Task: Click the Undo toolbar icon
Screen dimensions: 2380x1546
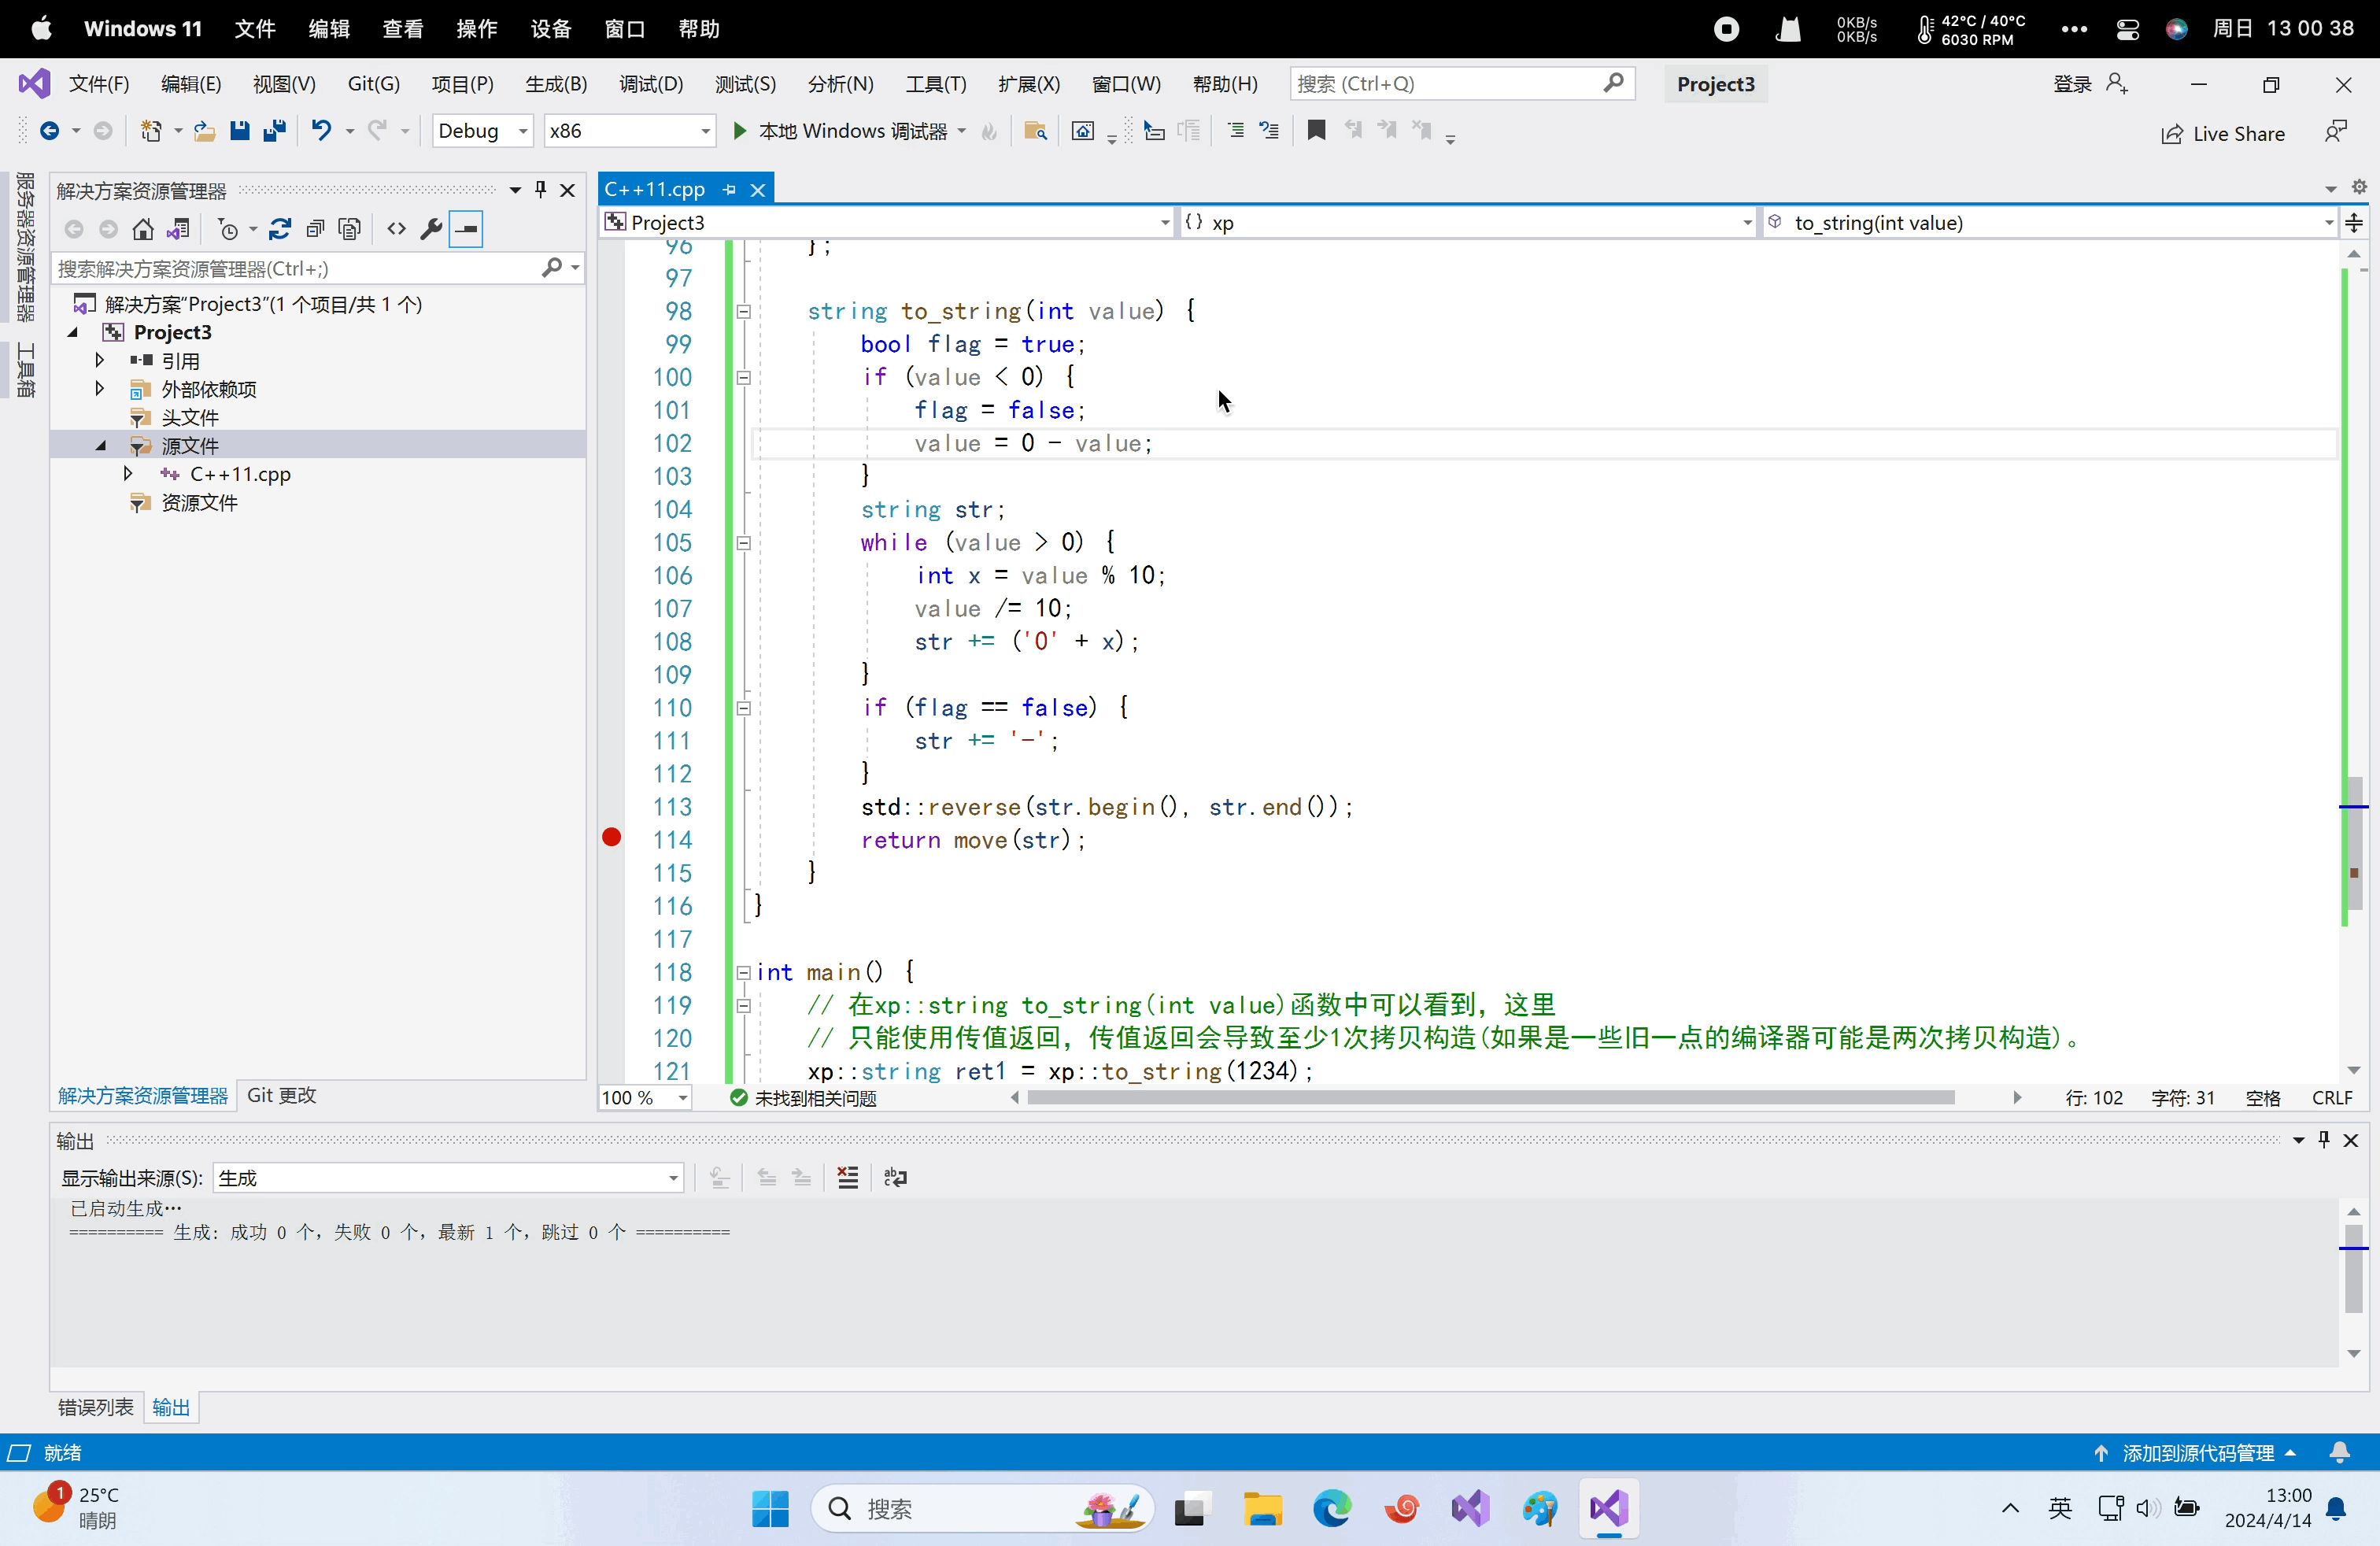Action: pyautogui.click(x=321, y=131)
